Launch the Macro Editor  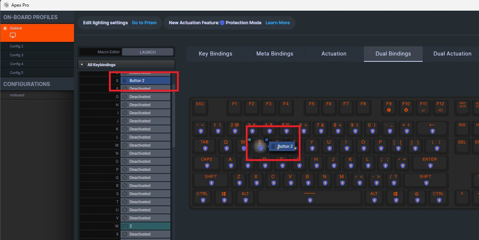coord(148,52)
